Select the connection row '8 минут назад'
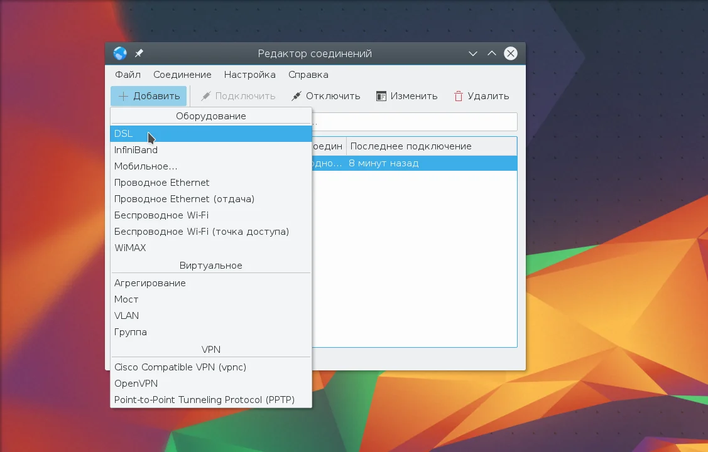The width and height of the screenshot is (708, 452). pos(414,163)
